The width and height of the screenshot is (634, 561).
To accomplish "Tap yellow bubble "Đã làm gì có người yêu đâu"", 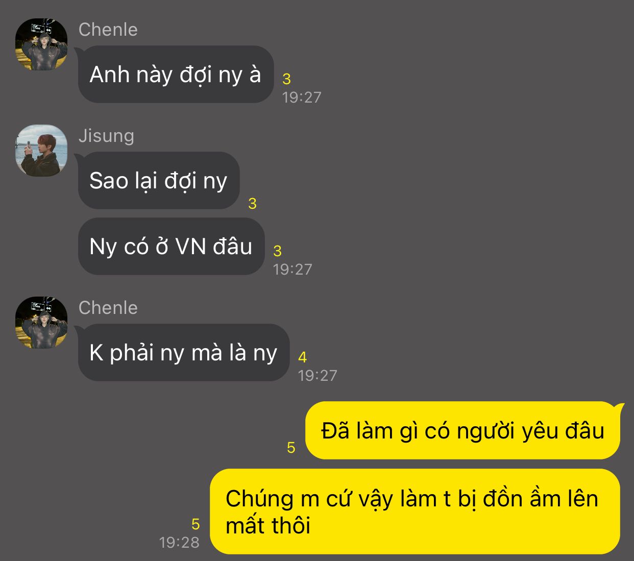I will 463,430.
